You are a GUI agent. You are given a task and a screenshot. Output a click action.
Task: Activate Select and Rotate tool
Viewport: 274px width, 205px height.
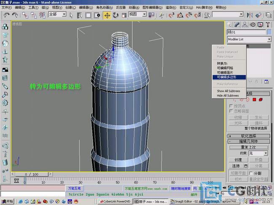116,15
